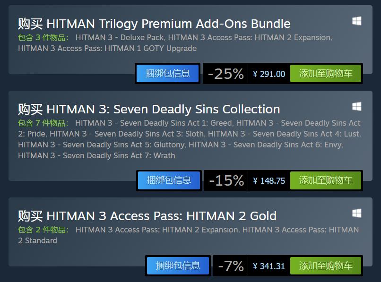Image resolution: width=381 pixels, height=282 pixels.
Task: Add HITMAN 2 Gold Access Pass to cart
Action: click(325, 266)
